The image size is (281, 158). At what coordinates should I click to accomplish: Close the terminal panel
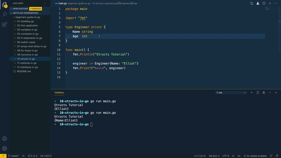click(x=276, y=93)
